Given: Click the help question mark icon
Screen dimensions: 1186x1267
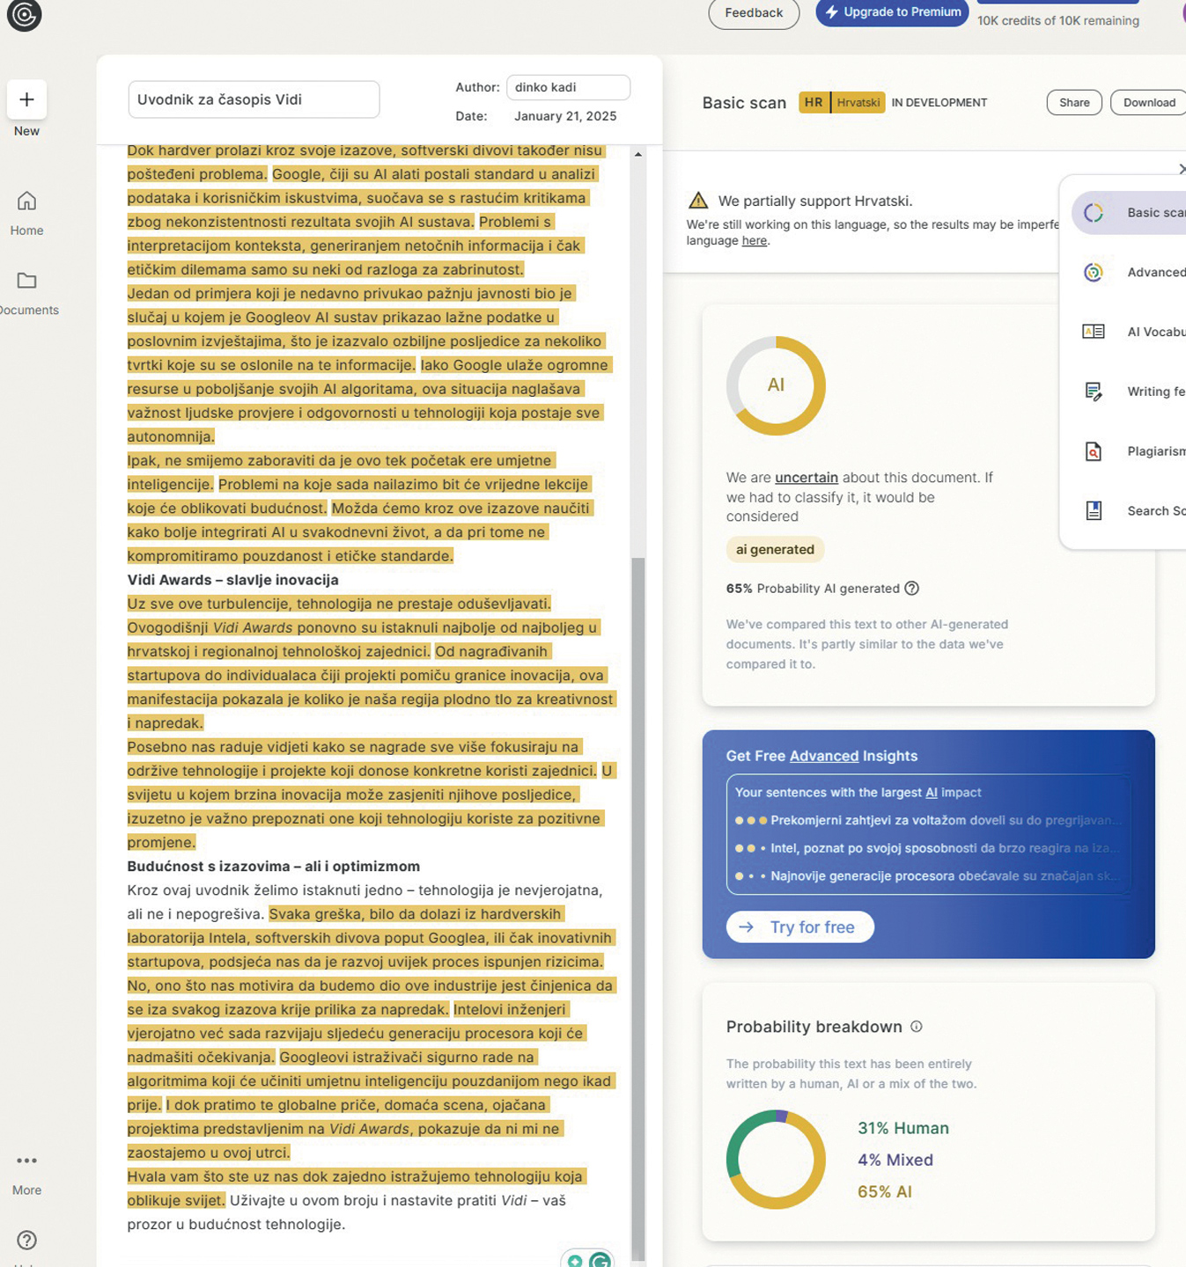Looking at the screenshot, I should pos(26,1240).
